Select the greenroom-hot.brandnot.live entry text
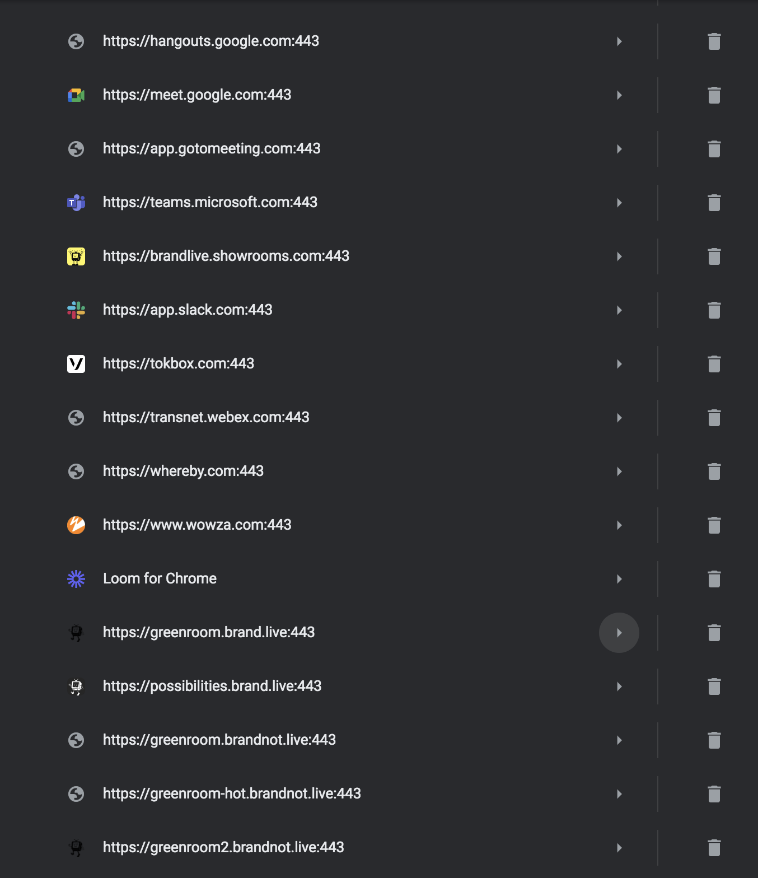 232,793
